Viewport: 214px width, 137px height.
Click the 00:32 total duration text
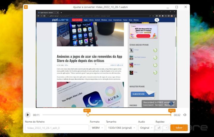[177, 115]
